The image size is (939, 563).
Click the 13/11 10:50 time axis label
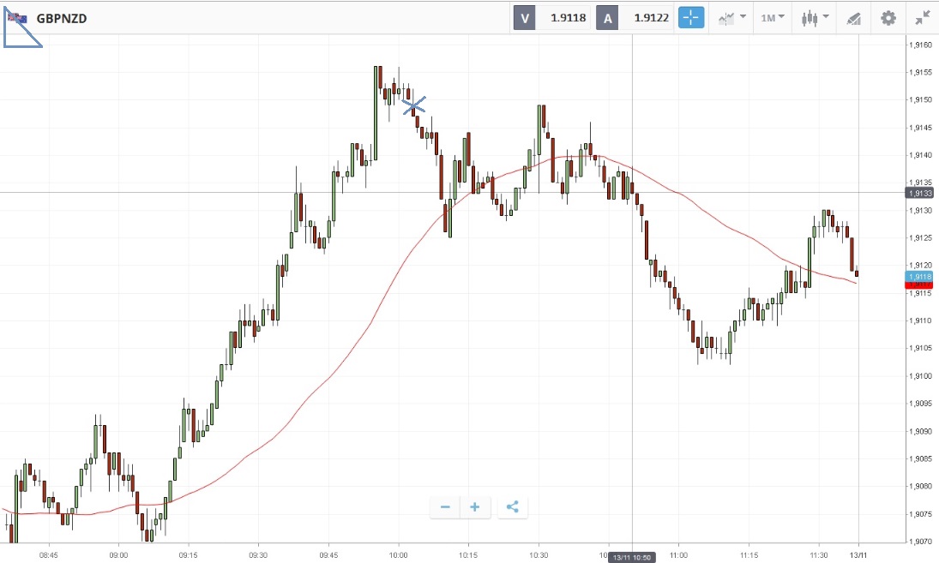(x=632, y=557)
